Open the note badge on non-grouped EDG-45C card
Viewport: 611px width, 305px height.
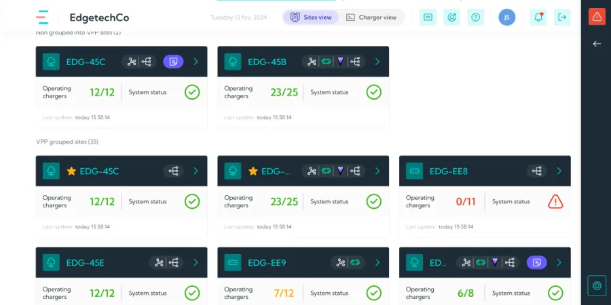[173, 62]
